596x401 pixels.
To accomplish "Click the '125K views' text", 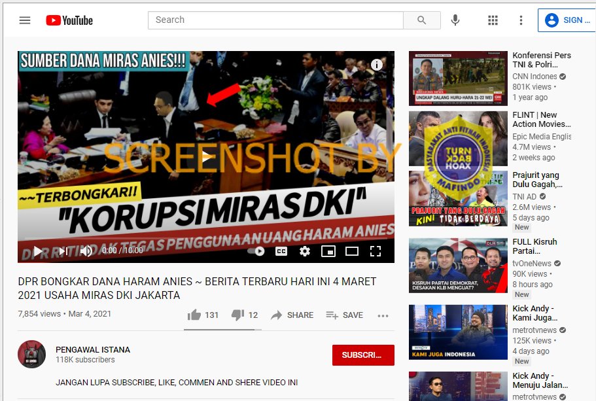I will 532,341.
